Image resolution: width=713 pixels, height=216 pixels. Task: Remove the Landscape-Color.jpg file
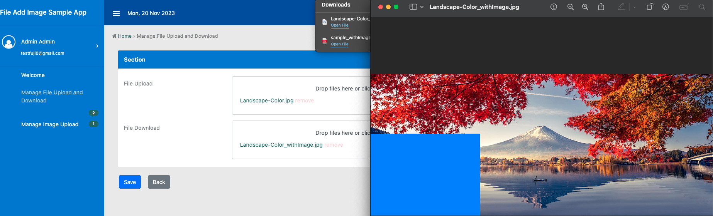(305, 100)
